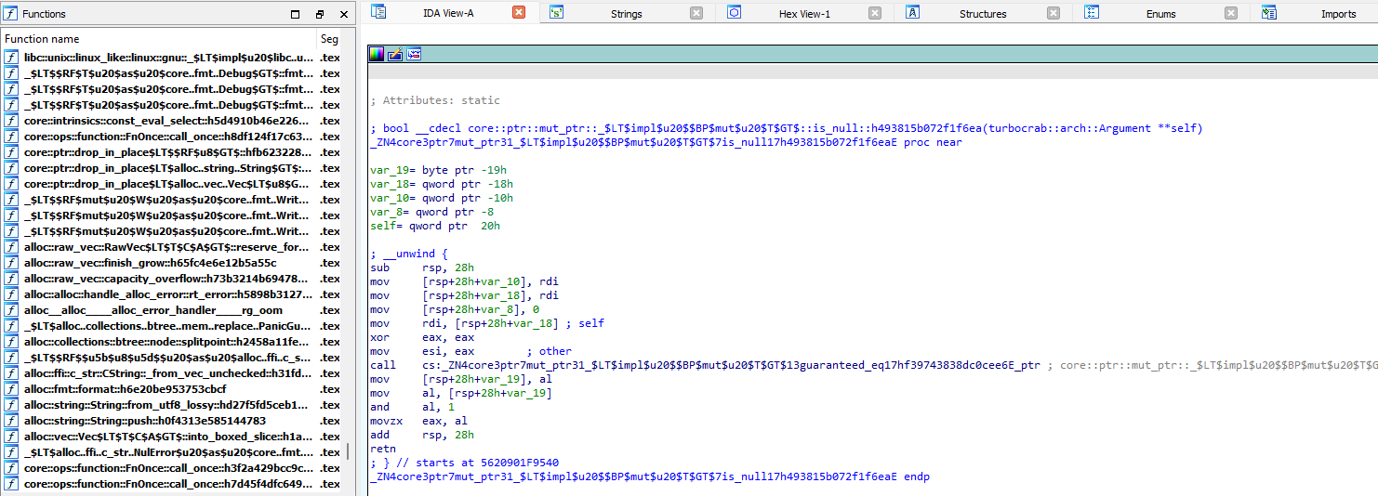Switch to the Structures tab
Screen dimensions: 1378x496
[x=983, y=14]
